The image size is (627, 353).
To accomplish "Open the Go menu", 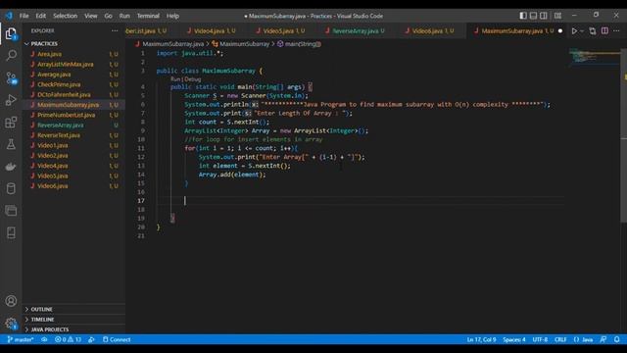I will click(x=108, y=16).
